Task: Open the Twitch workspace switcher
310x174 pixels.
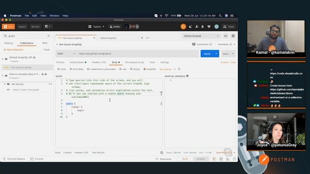Action: 96,27
